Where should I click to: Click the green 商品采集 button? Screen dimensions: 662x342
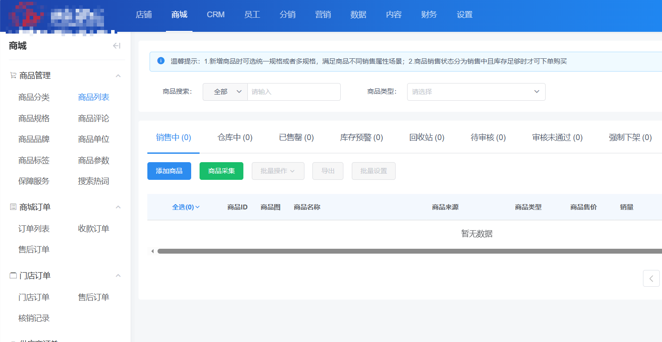221,171
